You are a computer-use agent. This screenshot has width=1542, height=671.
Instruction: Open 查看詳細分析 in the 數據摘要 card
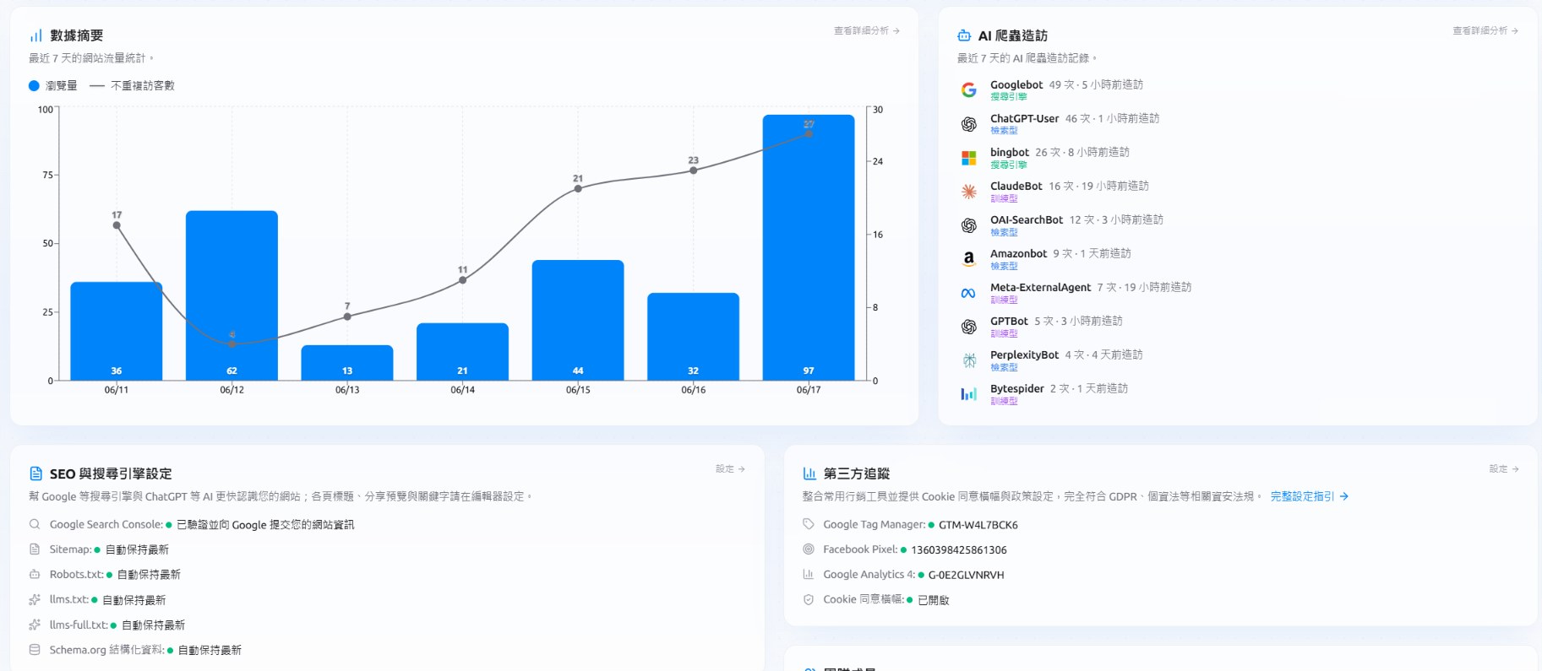tap(867, 30)
